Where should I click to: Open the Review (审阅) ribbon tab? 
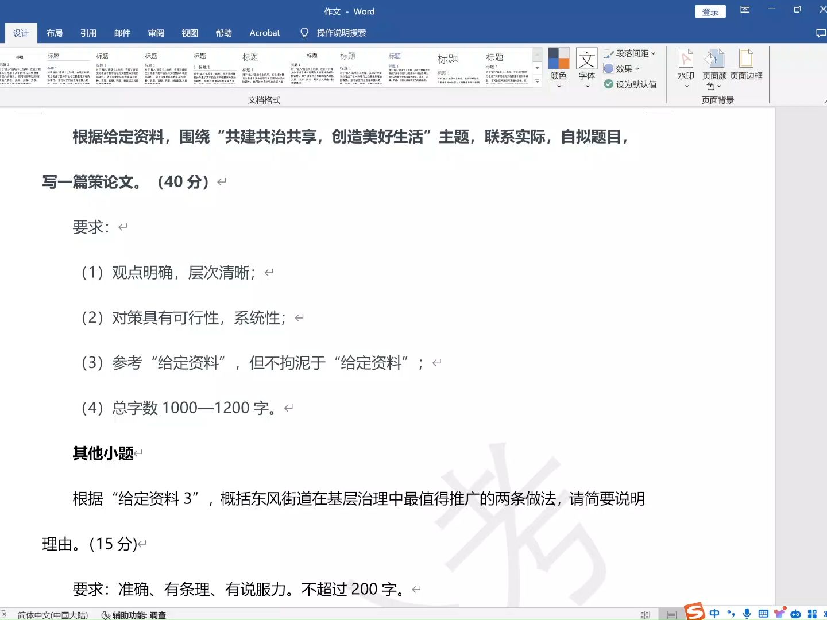[x=156, y=33]
